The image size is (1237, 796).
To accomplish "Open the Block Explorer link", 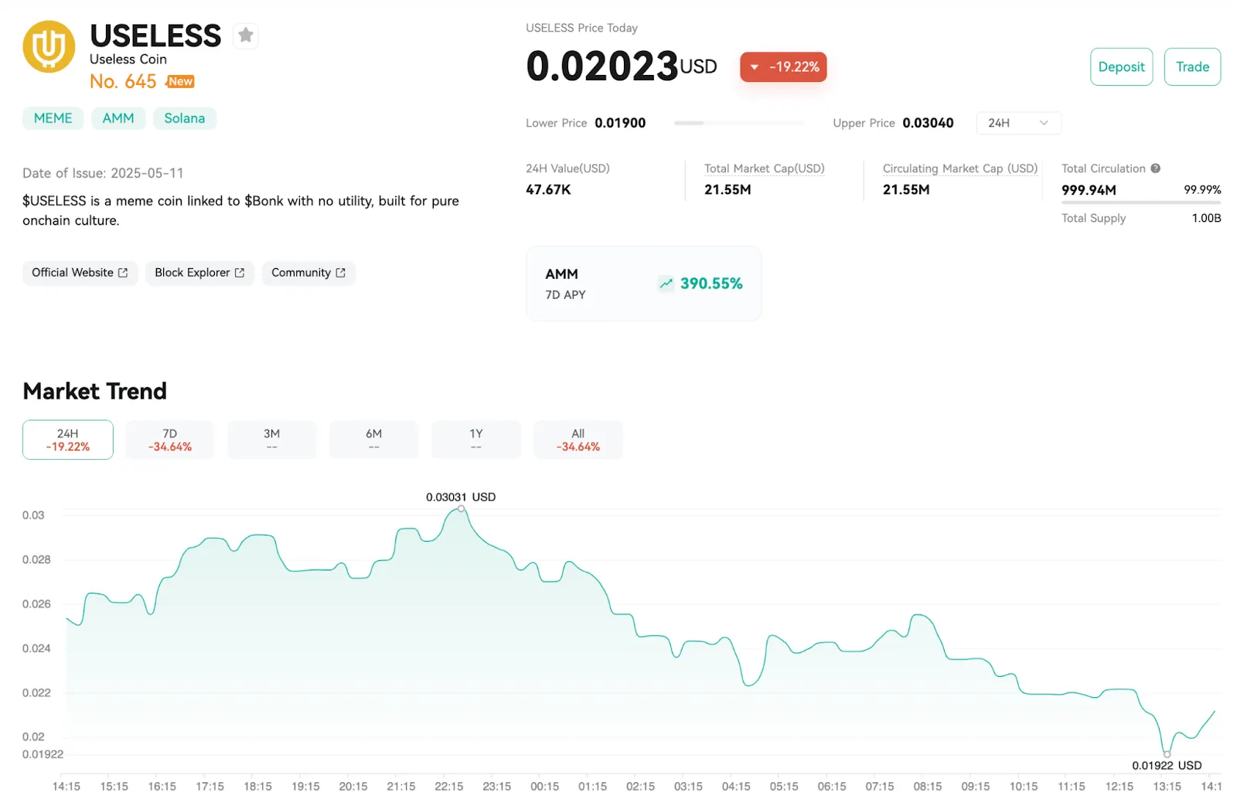I will click(199, 273).
